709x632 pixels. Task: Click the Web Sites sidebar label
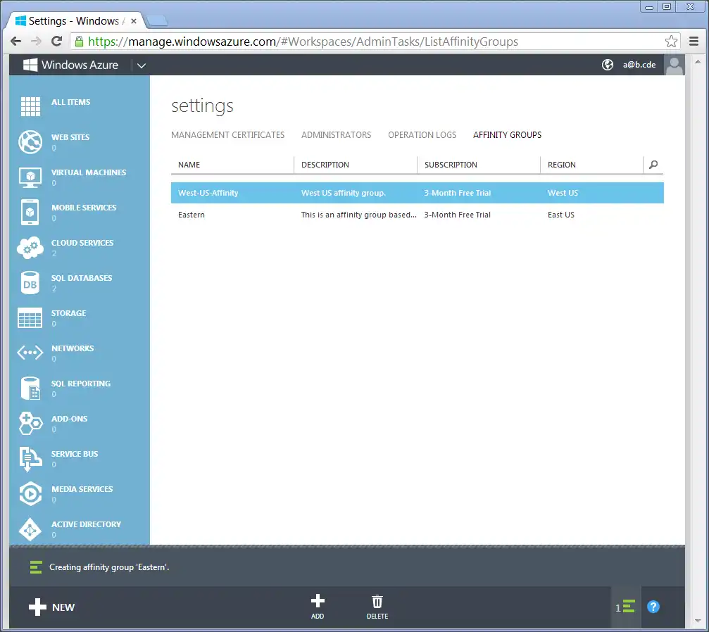point(70,137)
